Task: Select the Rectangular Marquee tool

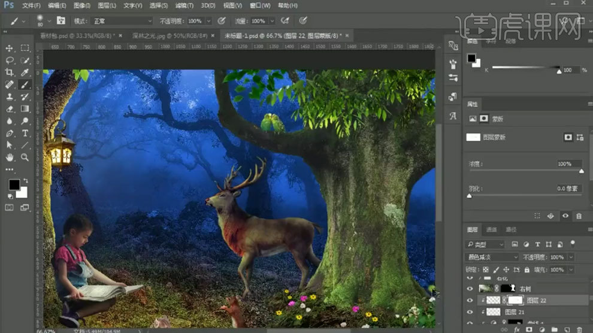Action: pos(25,48)
